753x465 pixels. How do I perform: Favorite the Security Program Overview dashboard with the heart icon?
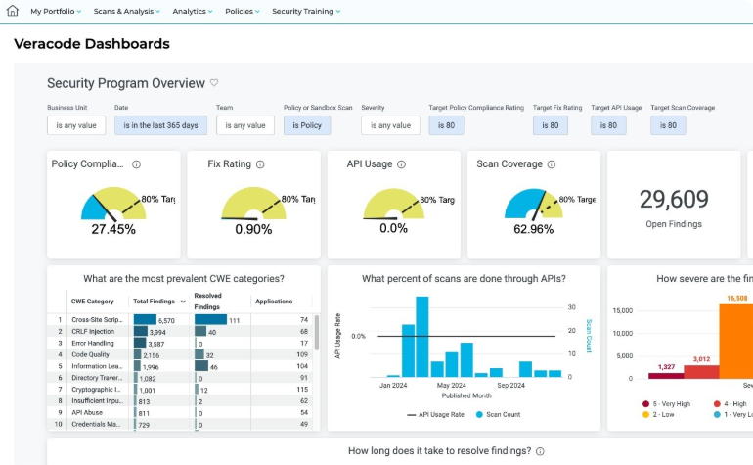[x=214, y=84]
